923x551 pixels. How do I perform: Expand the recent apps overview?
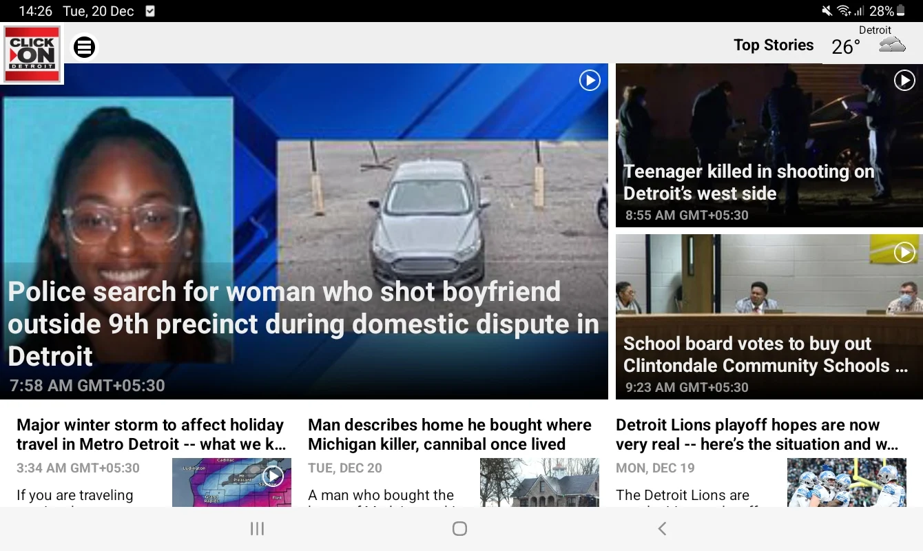(257, 528)
